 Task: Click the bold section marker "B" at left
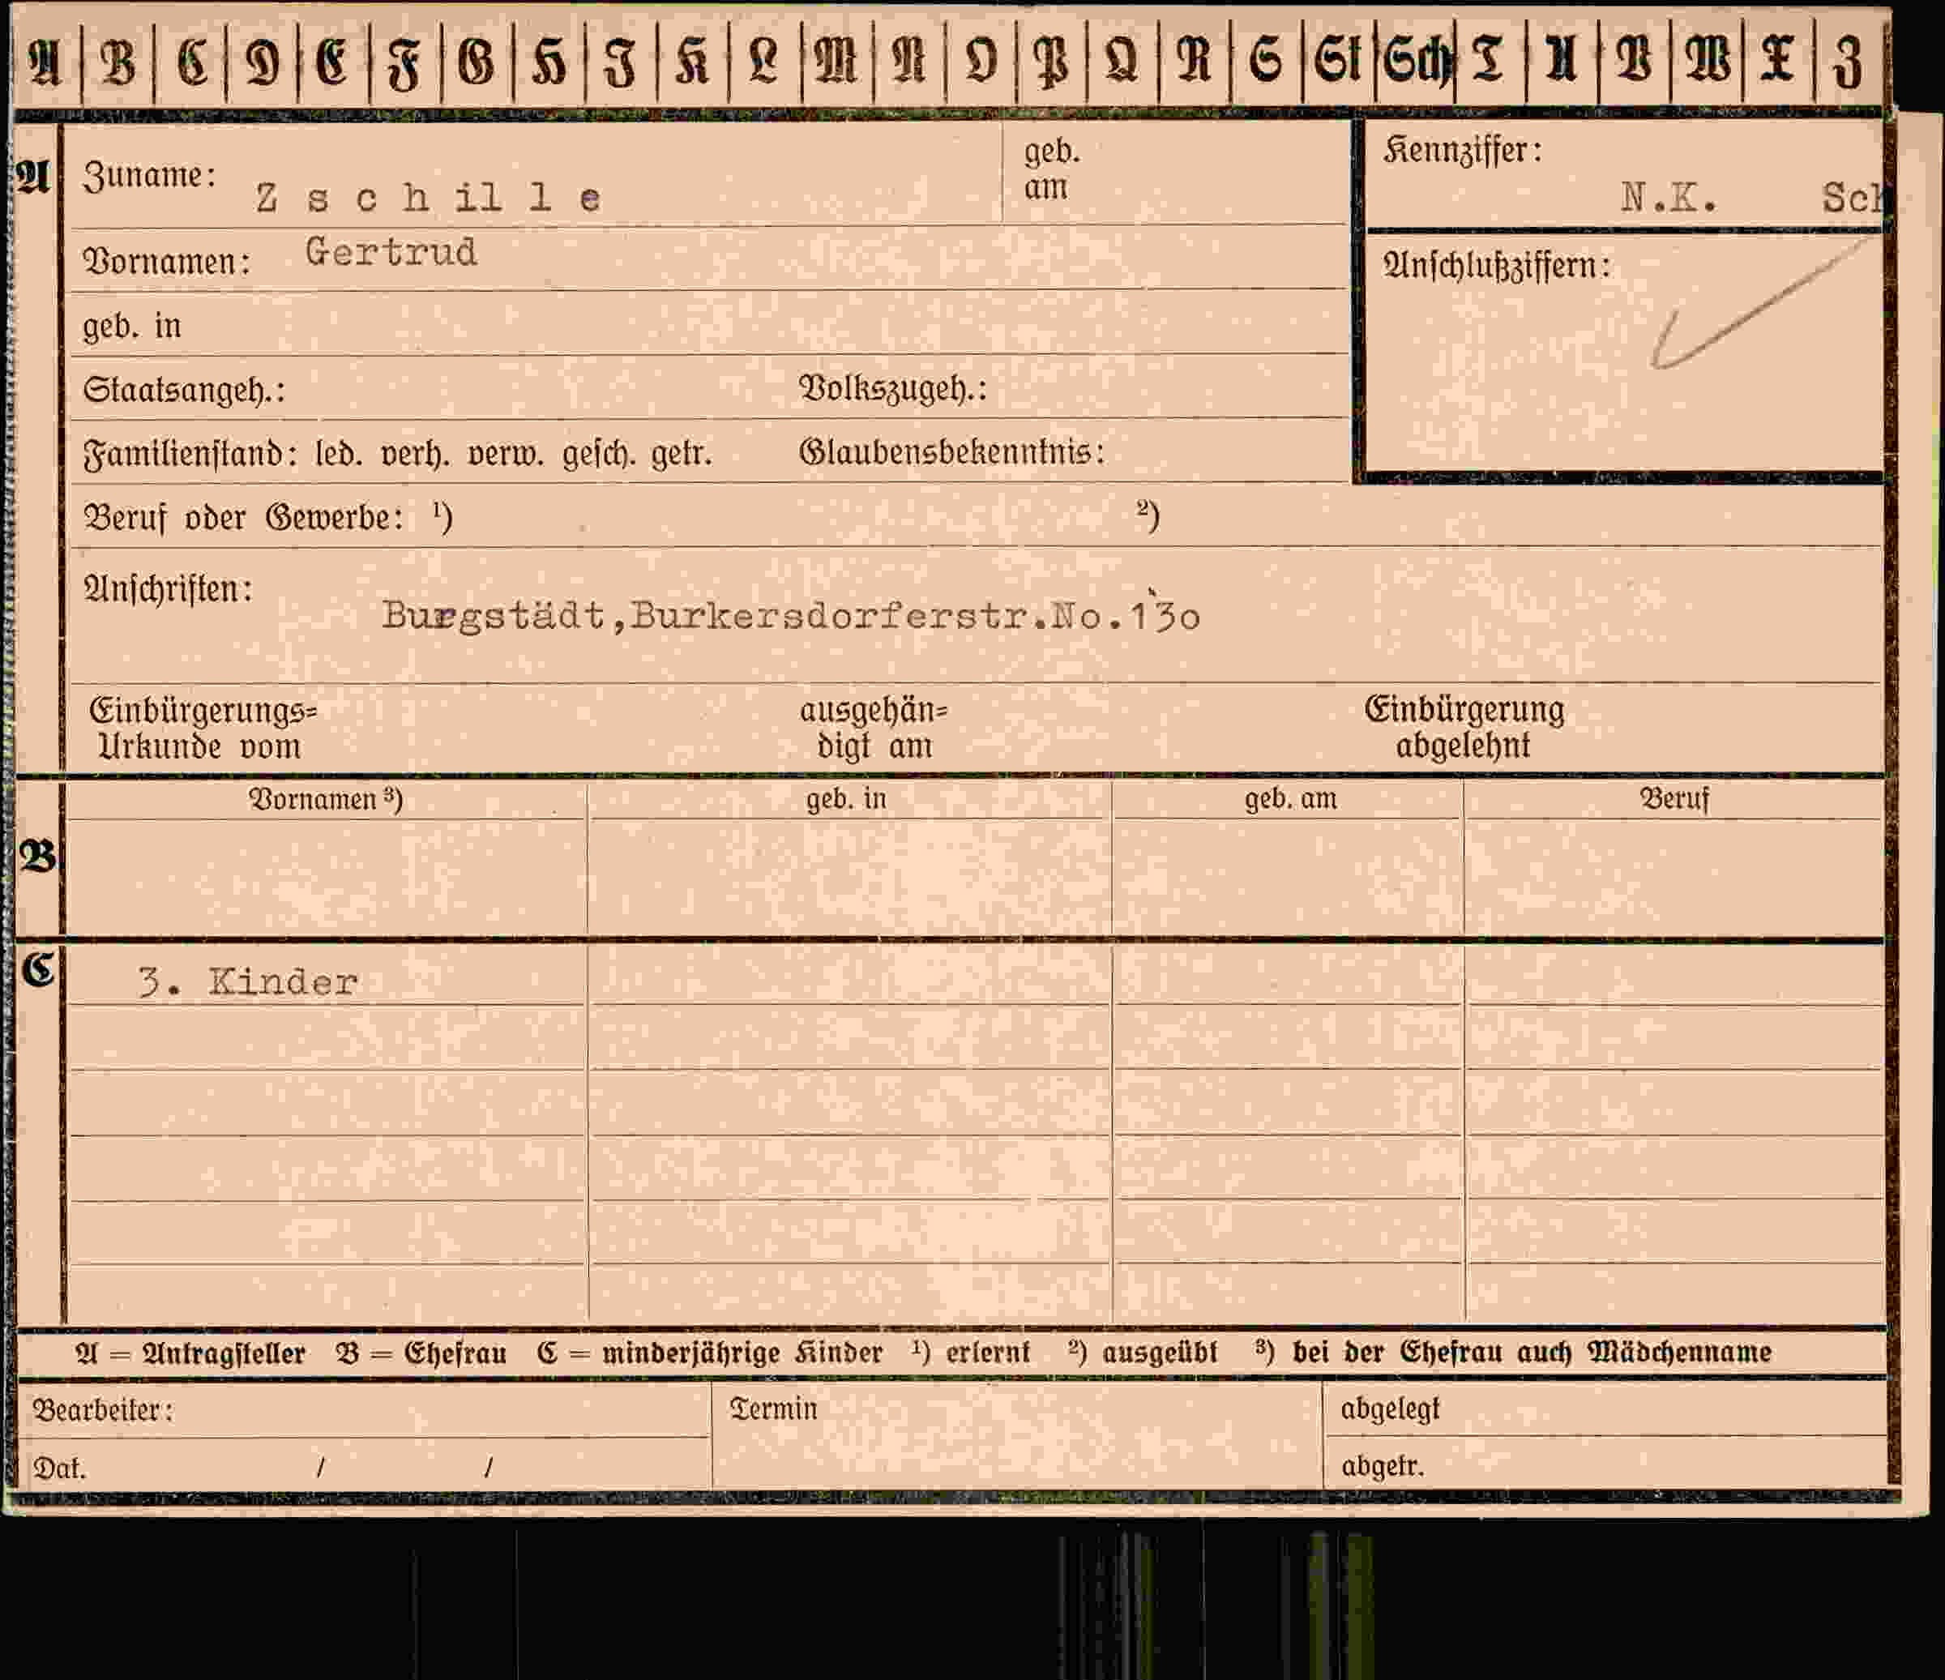37,855
